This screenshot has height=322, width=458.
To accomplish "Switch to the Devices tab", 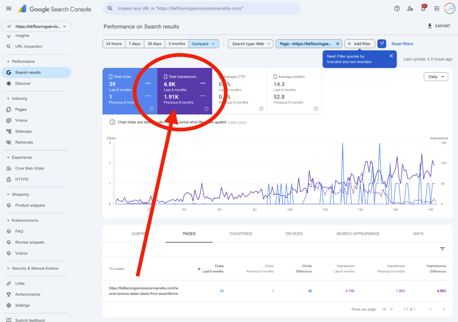I will pos(294,233).
